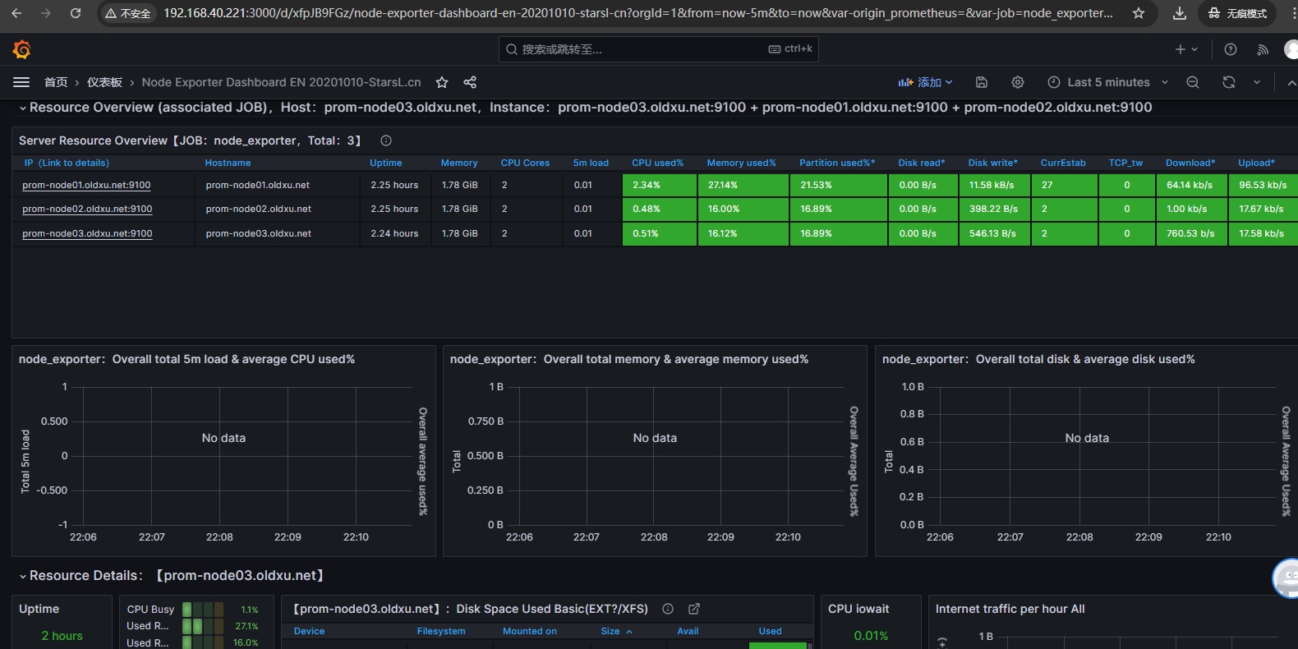Open prom-node01.oldxu.net:9100 details link

coord(86,185)
